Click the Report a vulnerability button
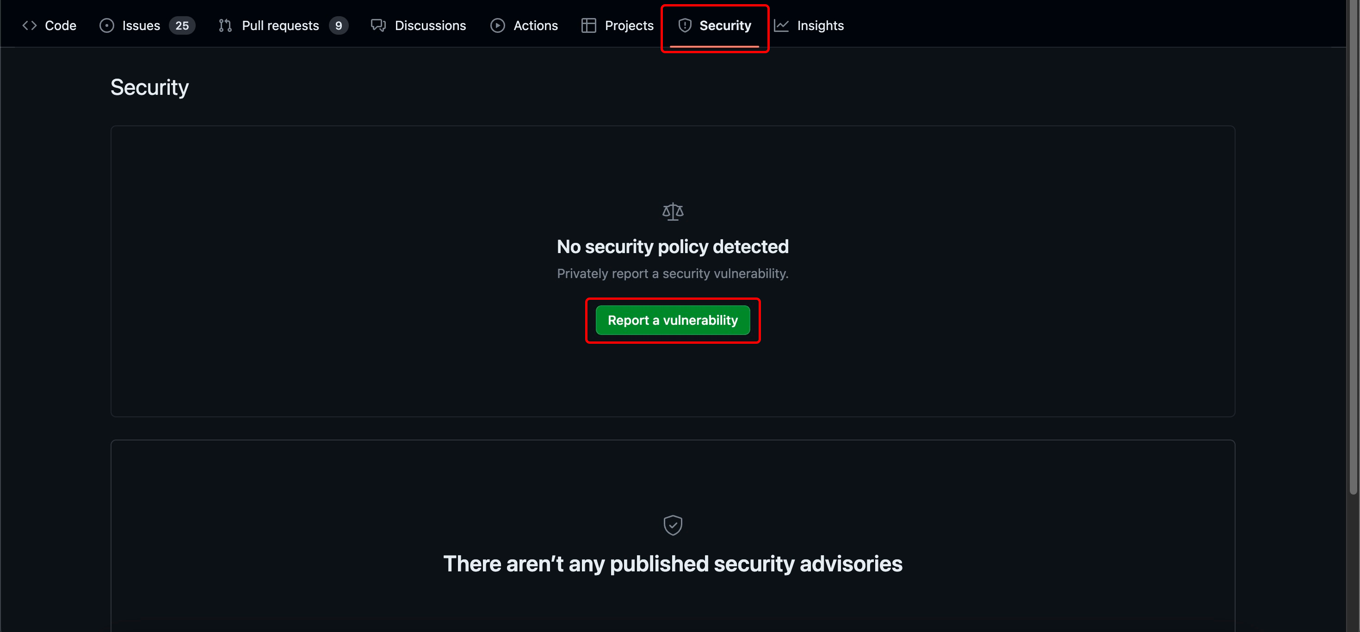Viewport: 1360px width, 632px height. [x=673, y=320]
